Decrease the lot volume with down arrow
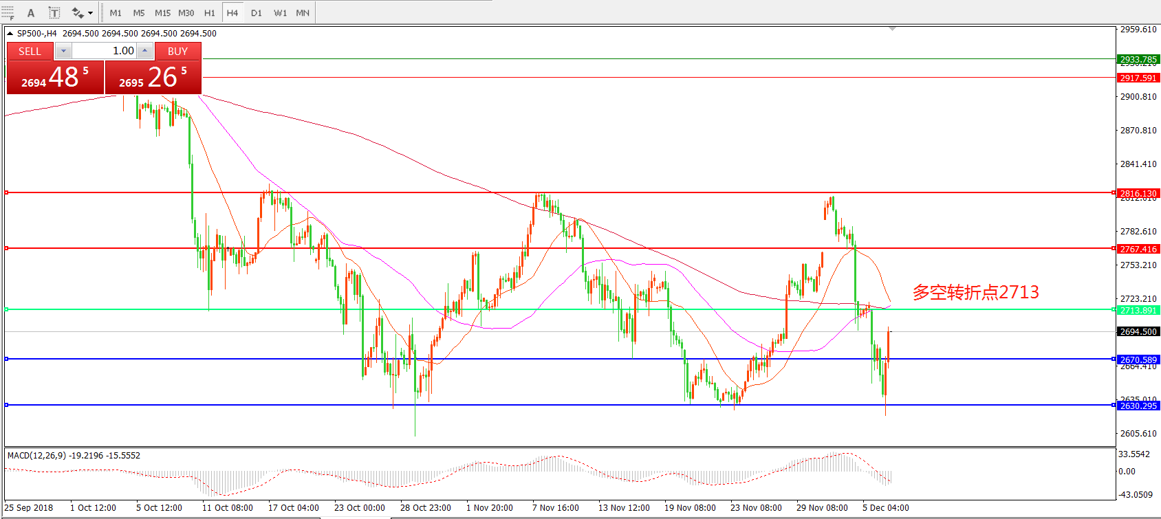1161x519 pixels. 63,51
